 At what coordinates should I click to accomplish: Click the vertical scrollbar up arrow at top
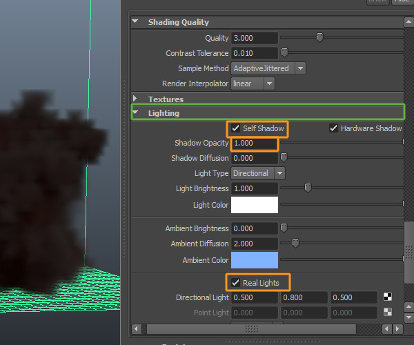coord(408,22)
